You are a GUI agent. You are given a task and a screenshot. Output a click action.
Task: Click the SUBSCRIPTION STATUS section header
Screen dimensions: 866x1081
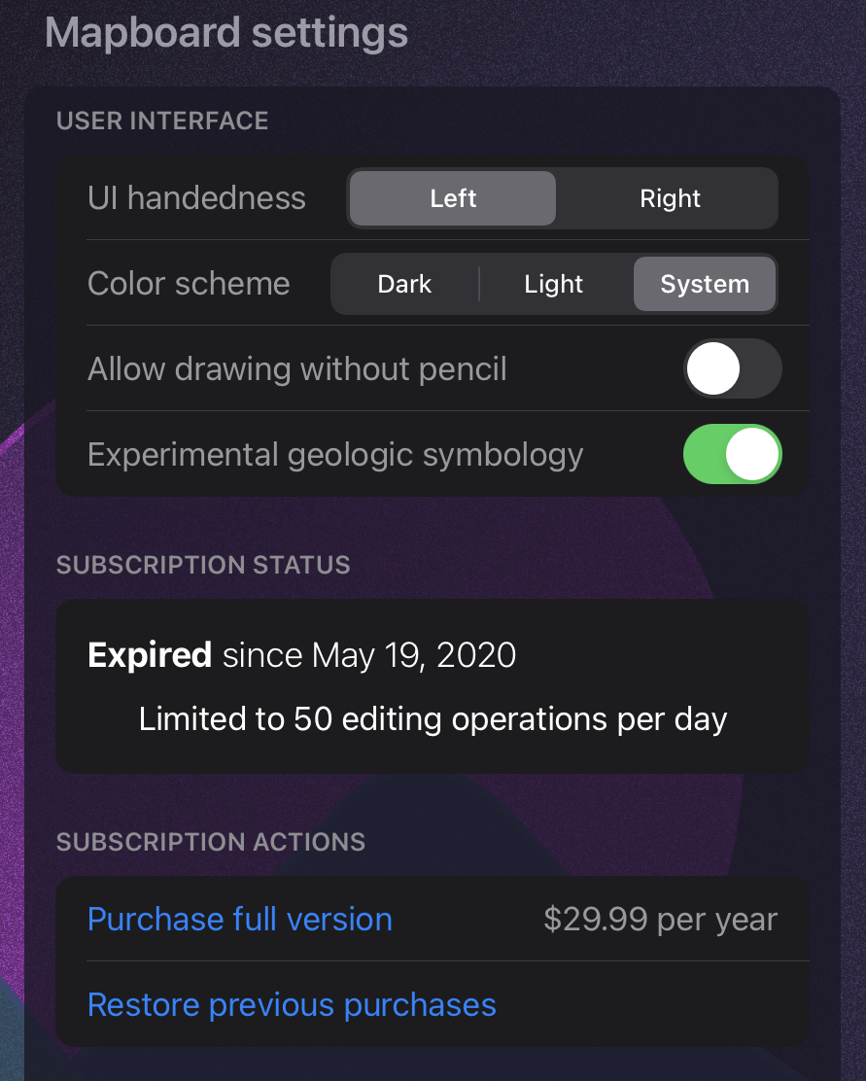[203, 565]
